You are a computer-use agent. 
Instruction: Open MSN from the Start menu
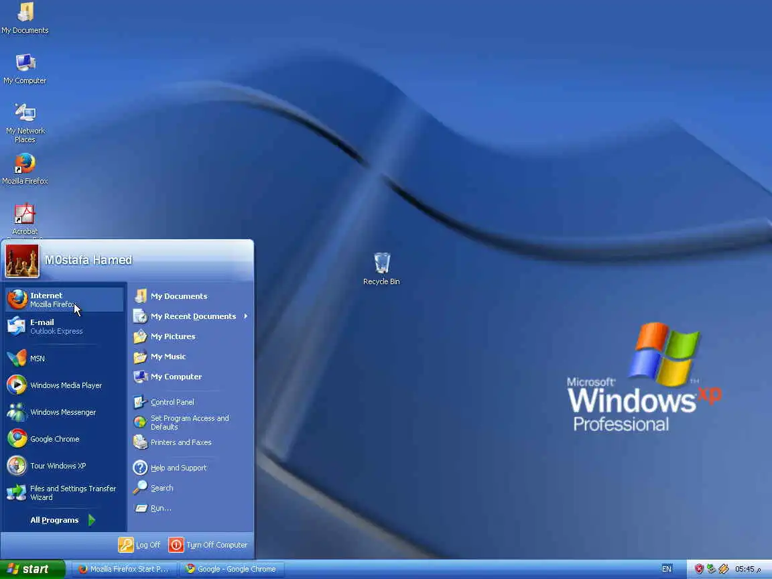pyautogui.click(x=64, y=359)
